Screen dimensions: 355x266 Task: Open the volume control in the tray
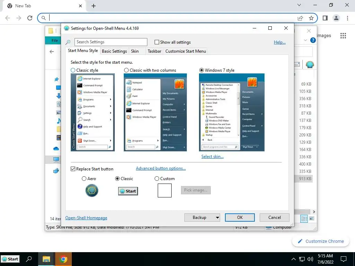click(x=310, y=259)
